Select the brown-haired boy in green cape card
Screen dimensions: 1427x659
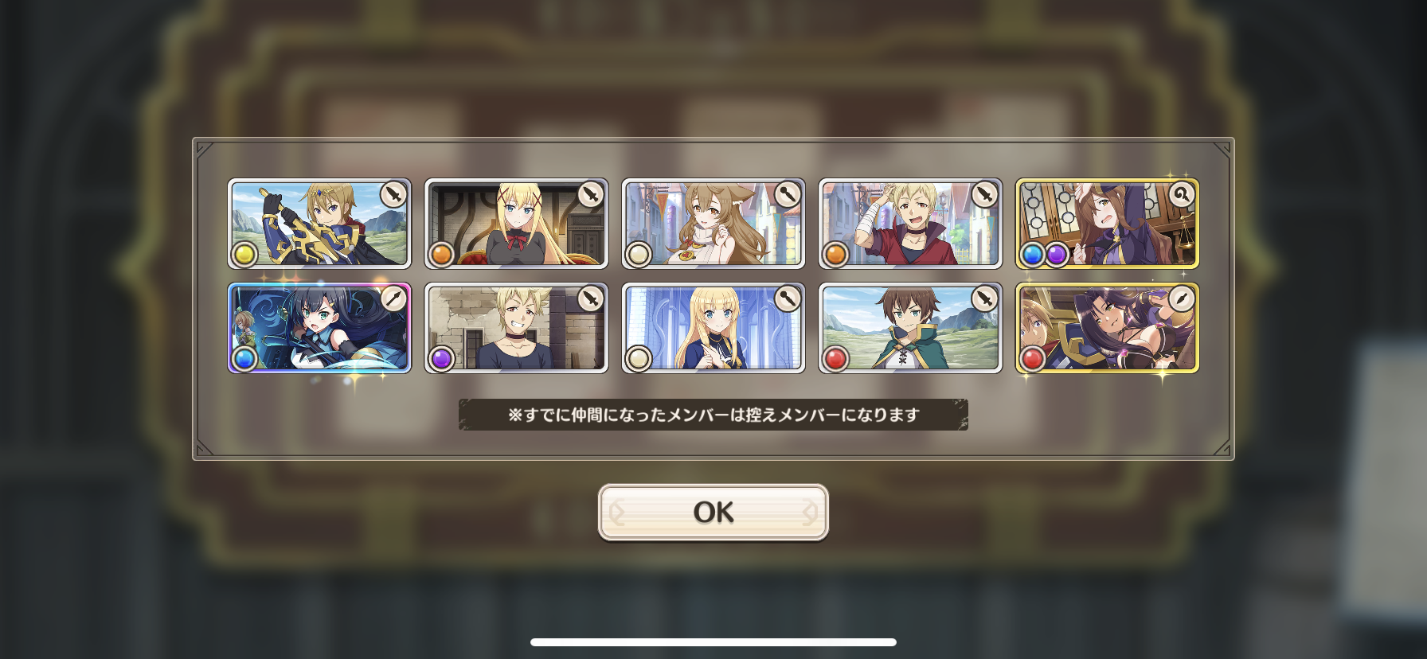(910, 328)
